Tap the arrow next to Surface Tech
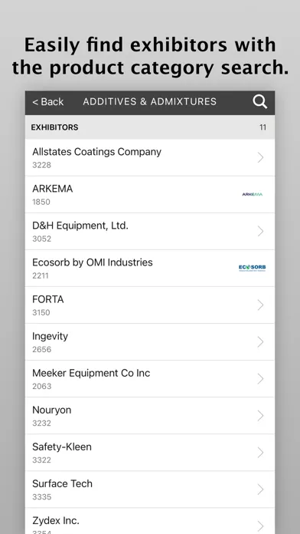Image resolution: width=300 pixels, height=534 pixels. [260, 489]
